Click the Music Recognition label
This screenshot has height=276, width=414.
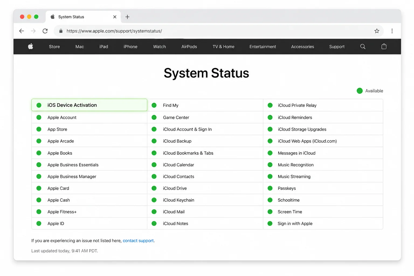click(x=296, y=165)
